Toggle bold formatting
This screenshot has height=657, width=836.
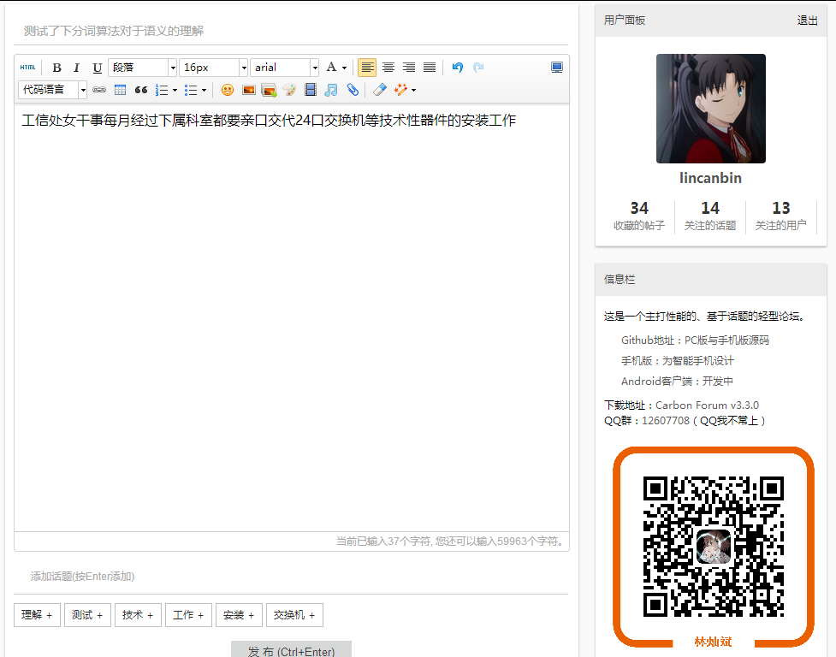pos(57,68)
